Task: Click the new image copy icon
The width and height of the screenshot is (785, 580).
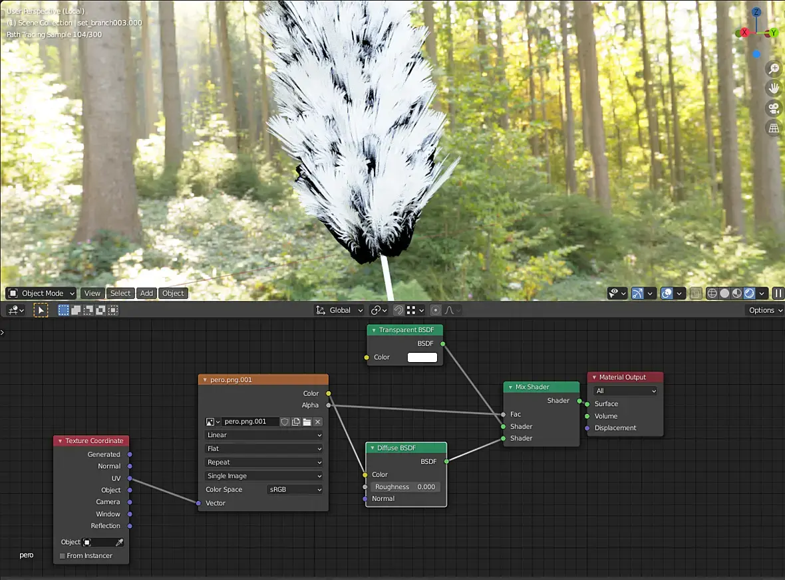Action: point(296,422)
